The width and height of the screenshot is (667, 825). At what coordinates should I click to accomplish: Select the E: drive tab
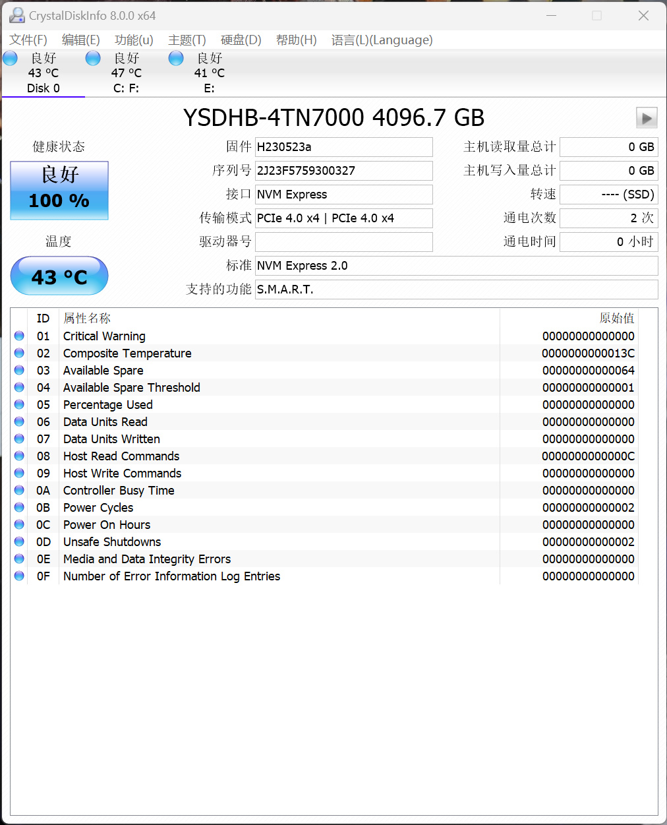tap(210, 73)
